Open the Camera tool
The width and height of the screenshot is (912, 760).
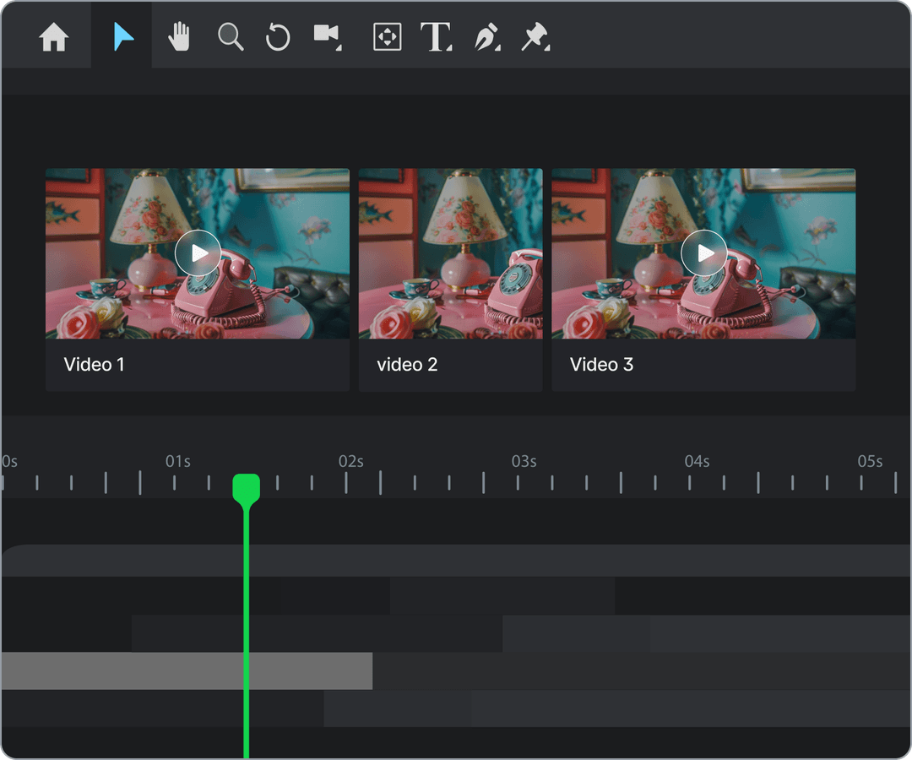[328, 36]
